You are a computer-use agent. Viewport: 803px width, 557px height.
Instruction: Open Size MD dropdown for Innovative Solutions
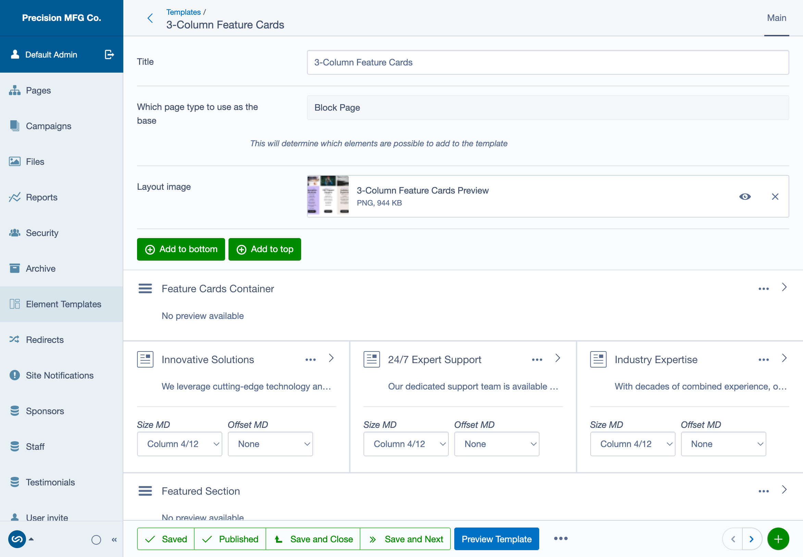[x=180, y=444]
